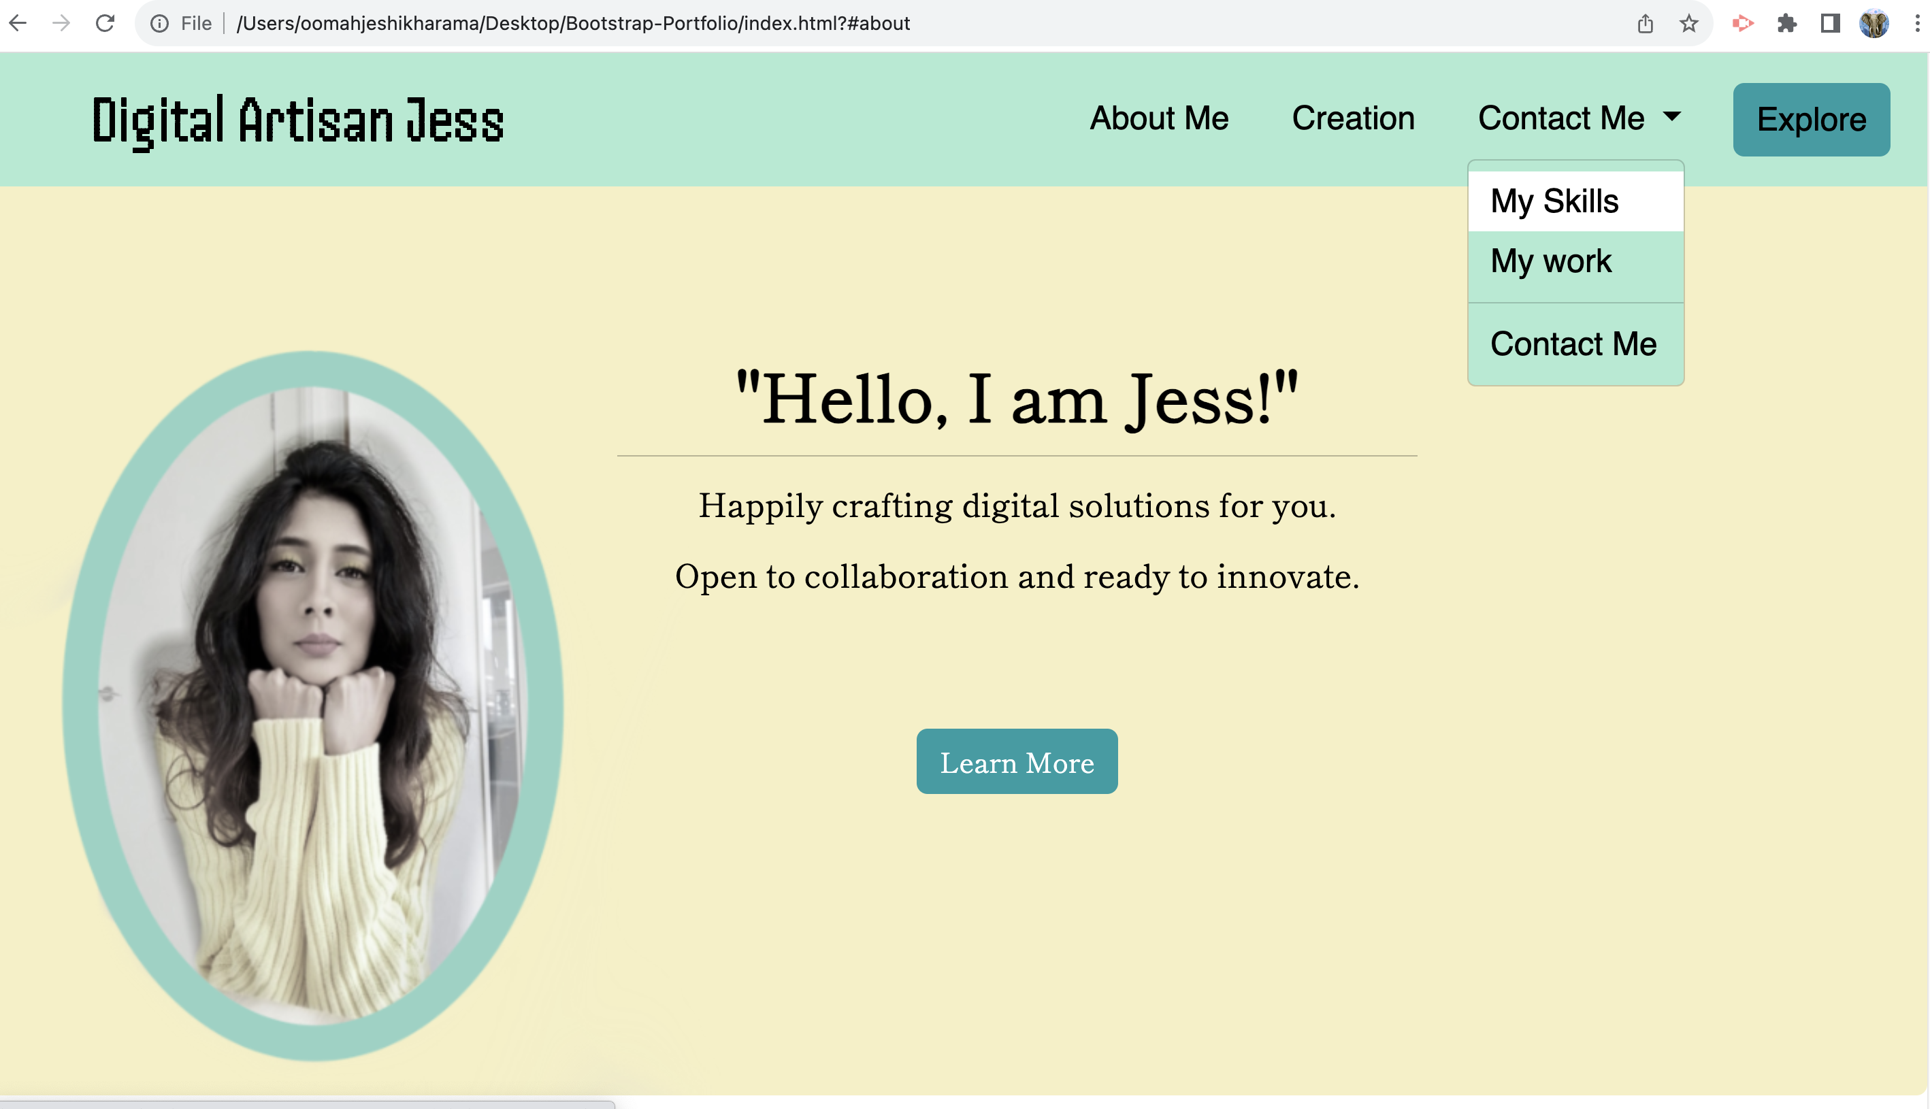This screenshot has height=1109, width=1930.
Task: Click the browser forward arrow
Action: [61, 23]
